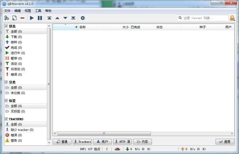Switch to the 普通 tab
Screen dimensions: 239x154
[x=62, y=142]
